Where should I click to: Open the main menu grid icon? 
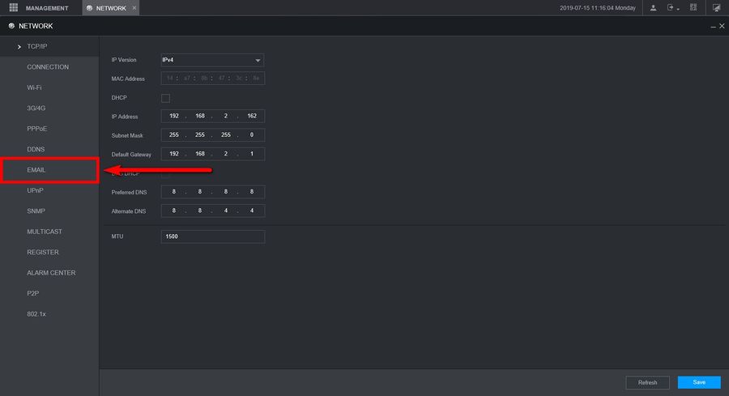14,7
